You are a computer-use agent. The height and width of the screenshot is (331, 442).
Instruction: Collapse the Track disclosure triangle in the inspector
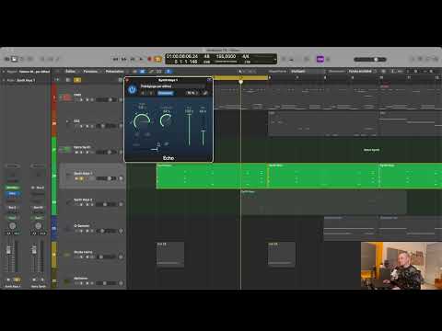point(4,80)
